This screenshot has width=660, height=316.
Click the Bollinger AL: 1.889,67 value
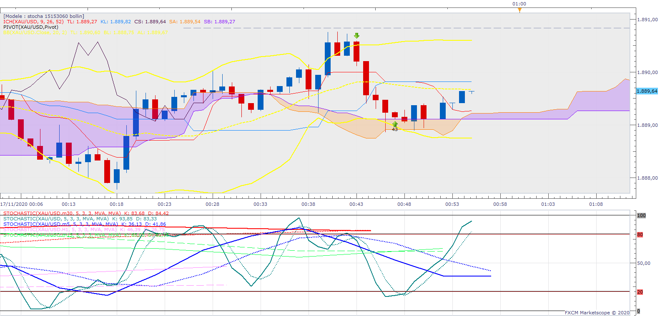pos(153,32)
